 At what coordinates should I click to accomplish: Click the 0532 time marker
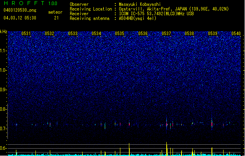[49, 34]
